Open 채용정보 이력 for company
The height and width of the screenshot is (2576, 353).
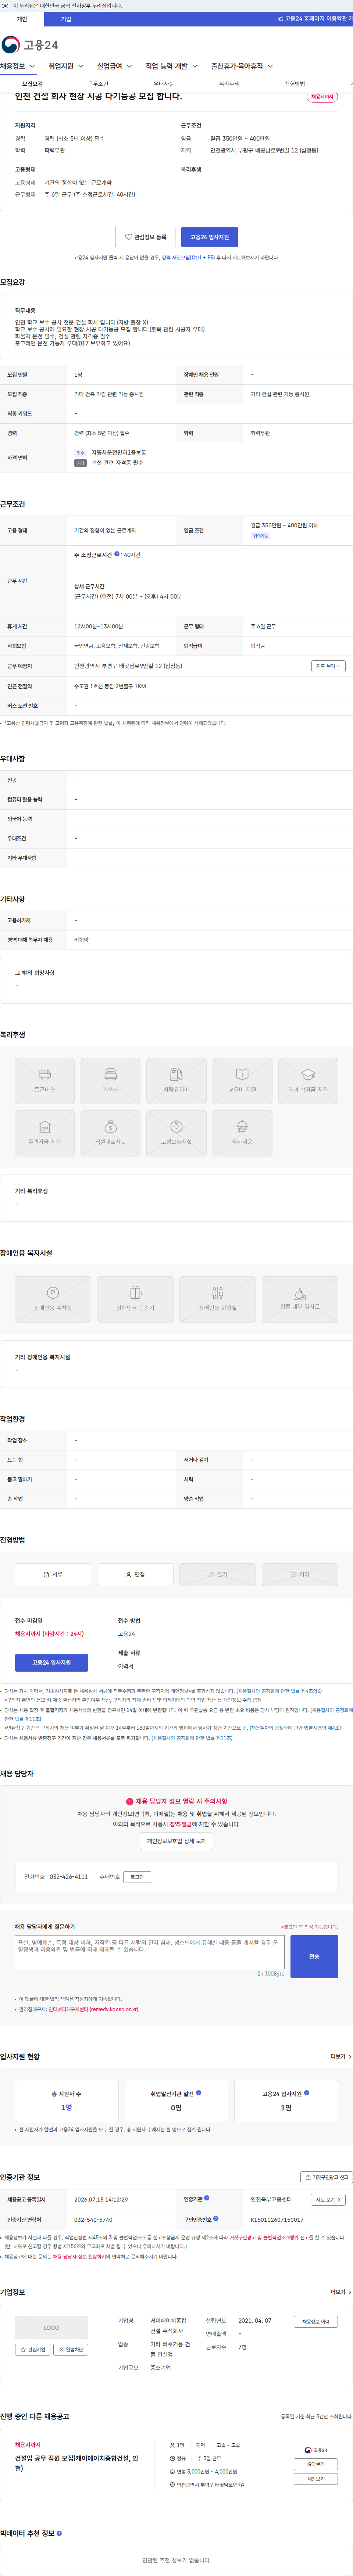pos(316,2322)
